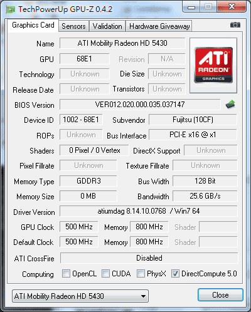Click the Bandwidth field 25.6 GB/s
Viewport: 251px width, 312px height.
(205, 196)
